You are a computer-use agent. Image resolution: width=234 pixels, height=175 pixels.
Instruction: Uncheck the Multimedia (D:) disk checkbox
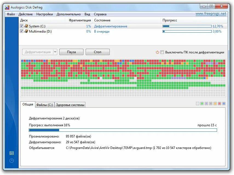[x=21, y=31]
